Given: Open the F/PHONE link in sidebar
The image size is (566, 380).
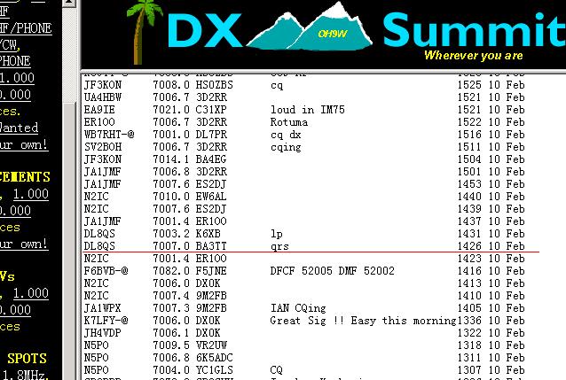Looking at the screenshot, I should click(26, 27).
